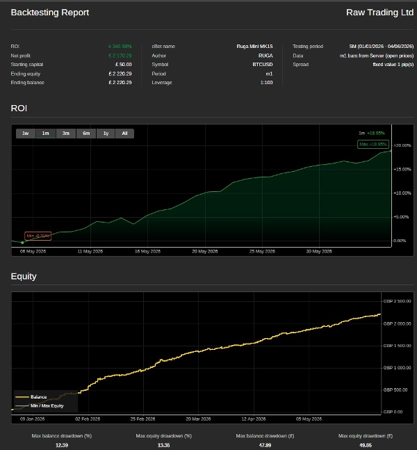417x450 pixels.
Task: Click the Max equity drawdown (£) label
Action: pyautogui.click(x=366, y=436)
